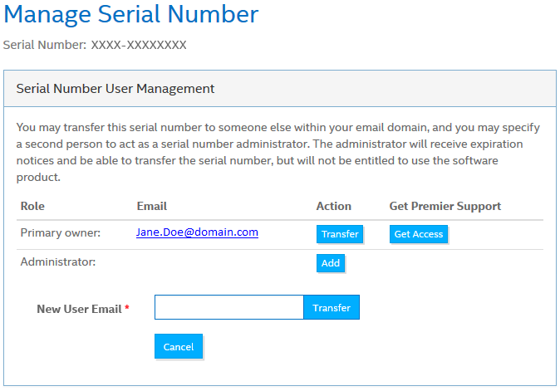Add an Administrator with the Add button
This screenshot has width=560, height=391.
tap(330, 262)
